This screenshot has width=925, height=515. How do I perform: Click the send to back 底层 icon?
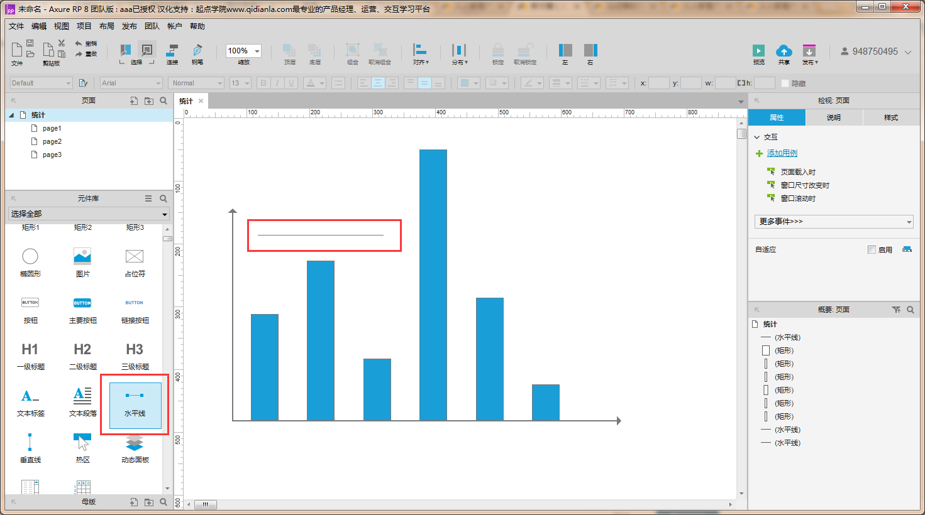point(315,50)
